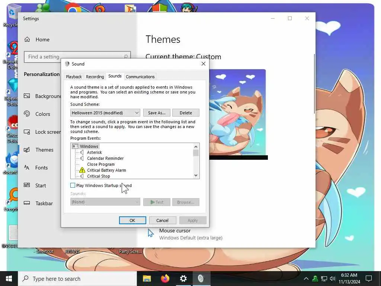This screenshot has height=286, width=381.
Task: Open Fonts settings page
Action: [36, 168]
